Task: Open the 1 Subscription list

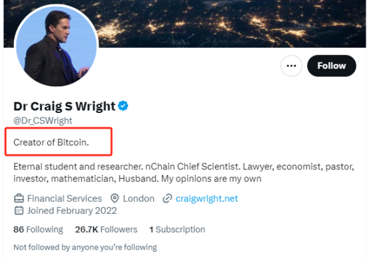Action: point(177,229)
